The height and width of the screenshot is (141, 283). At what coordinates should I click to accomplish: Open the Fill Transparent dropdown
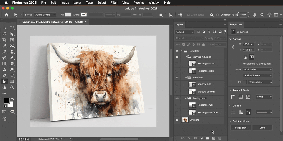click(x=260, y=82)
